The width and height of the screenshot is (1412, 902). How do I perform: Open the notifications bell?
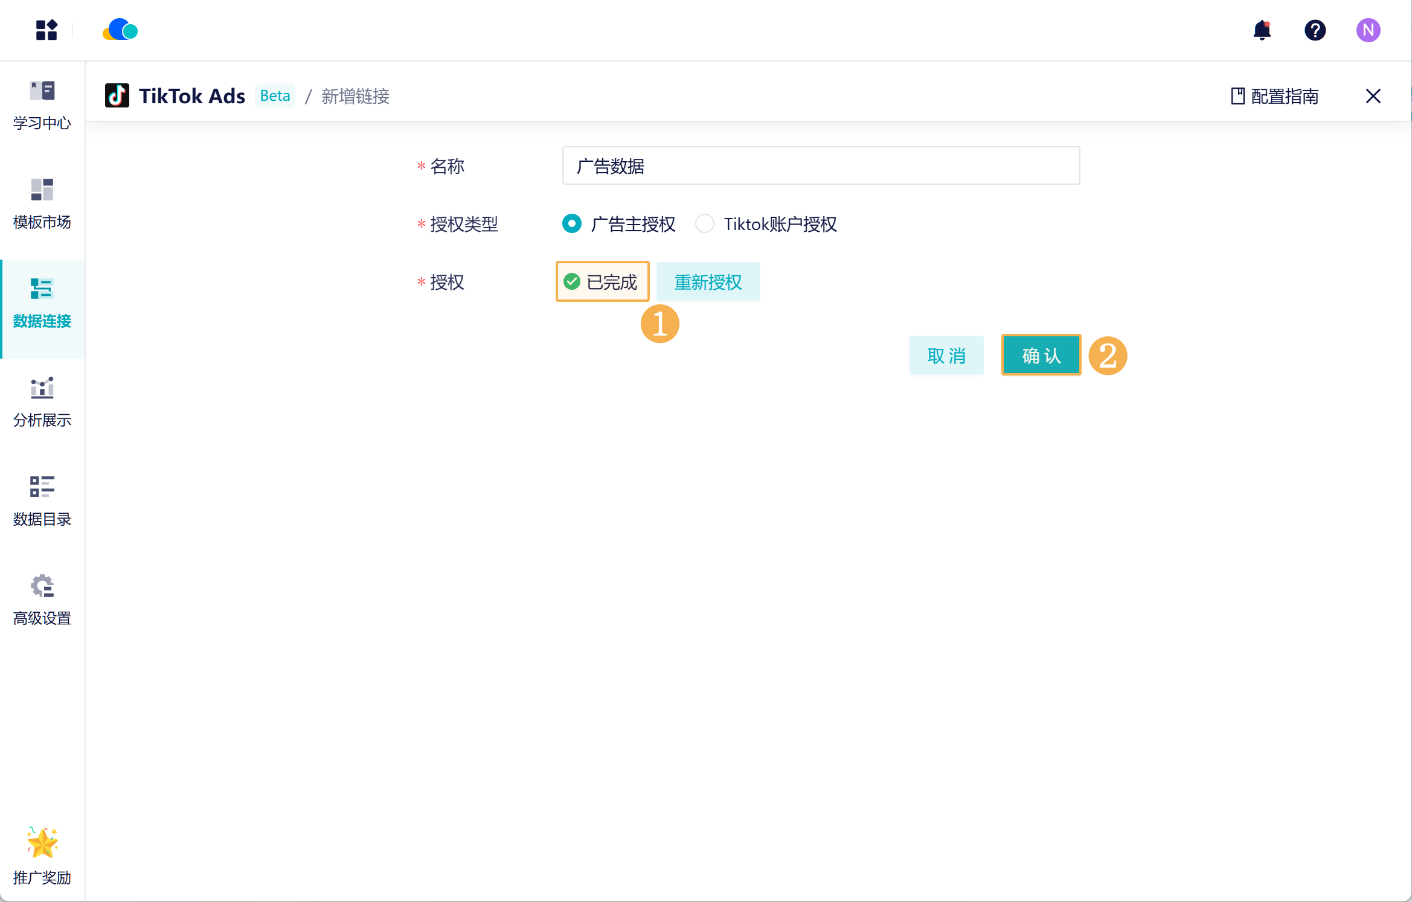pyautogui.click(x=1262, y=30)
